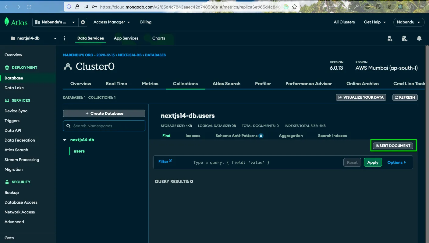This screenshot has width=429, height=243.
Task: Focus the browser URL address field
Action: point(190,7)
